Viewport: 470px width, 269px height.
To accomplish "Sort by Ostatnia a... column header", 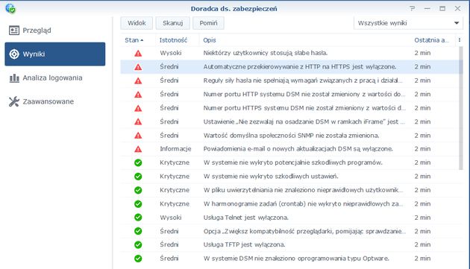I will coord(431,40).
